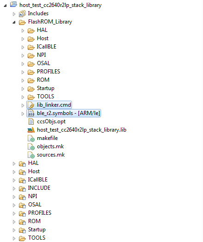The width and height of the screenshot is (203, 242).
Task: Click PROFILES folder icon under FlashROM_Library
Action: pos(31,72)
